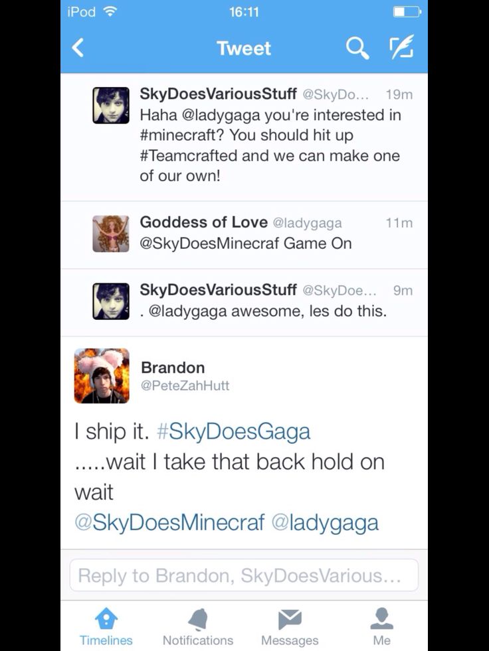Open search with magnifying glass icon
The width and height of the screenshot is (489, 651).
(357, 48)
